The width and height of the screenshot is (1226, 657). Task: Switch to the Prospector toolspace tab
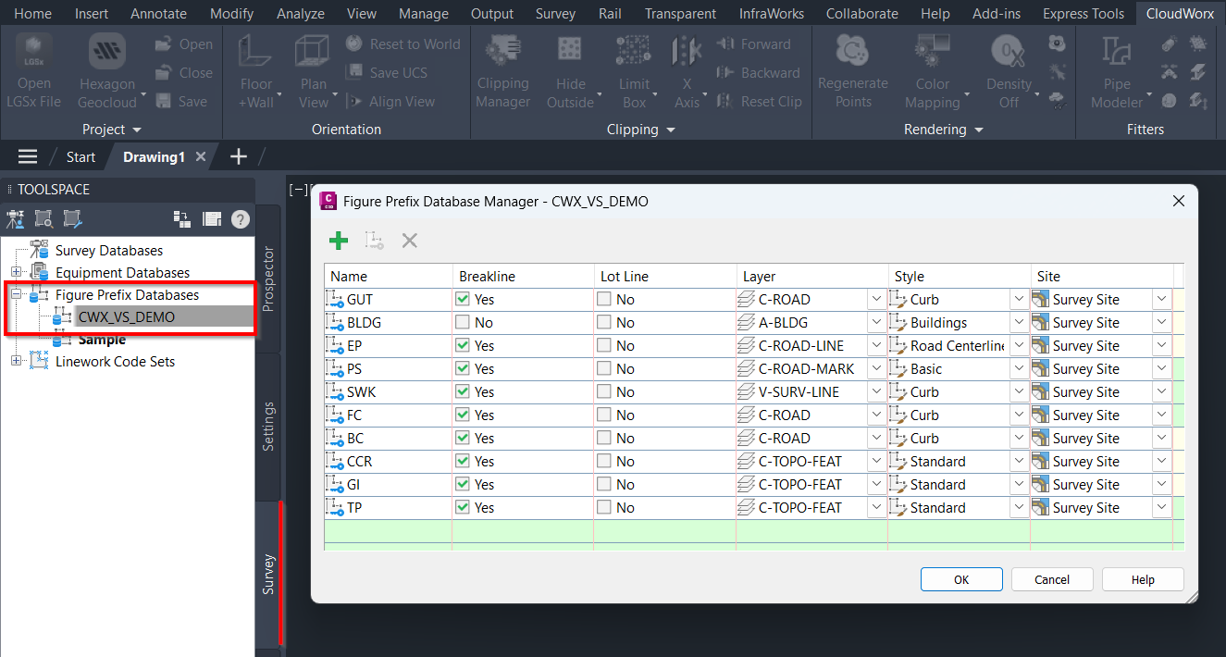coord(268,279)
